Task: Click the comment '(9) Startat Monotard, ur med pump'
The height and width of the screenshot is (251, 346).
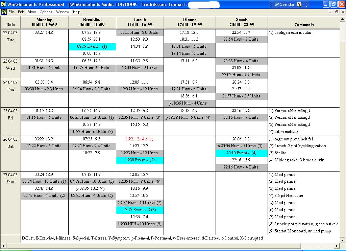Action: [x=300, y=231]
